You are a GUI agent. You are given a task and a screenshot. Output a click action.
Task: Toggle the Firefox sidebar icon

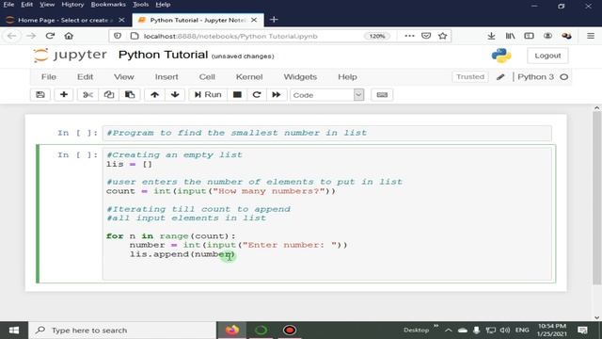529,36
